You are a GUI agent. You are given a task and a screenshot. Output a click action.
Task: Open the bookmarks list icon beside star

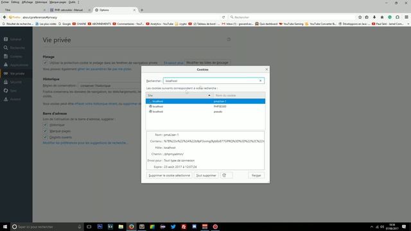coord(367,17)
